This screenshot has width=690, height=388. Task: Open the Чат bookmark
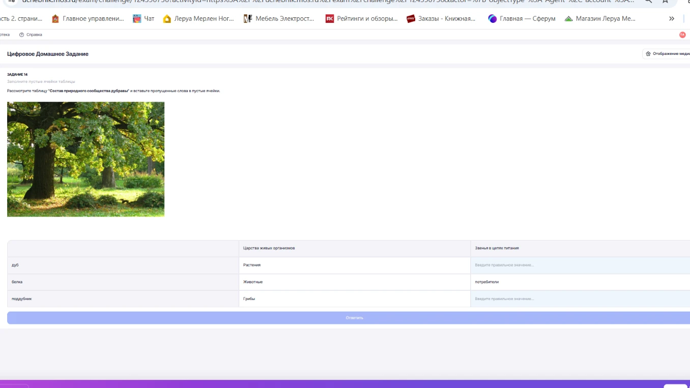click(143, 19)
